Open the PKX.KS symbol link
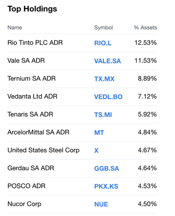Viewport: 175px width, 216px height. [106, 186]
